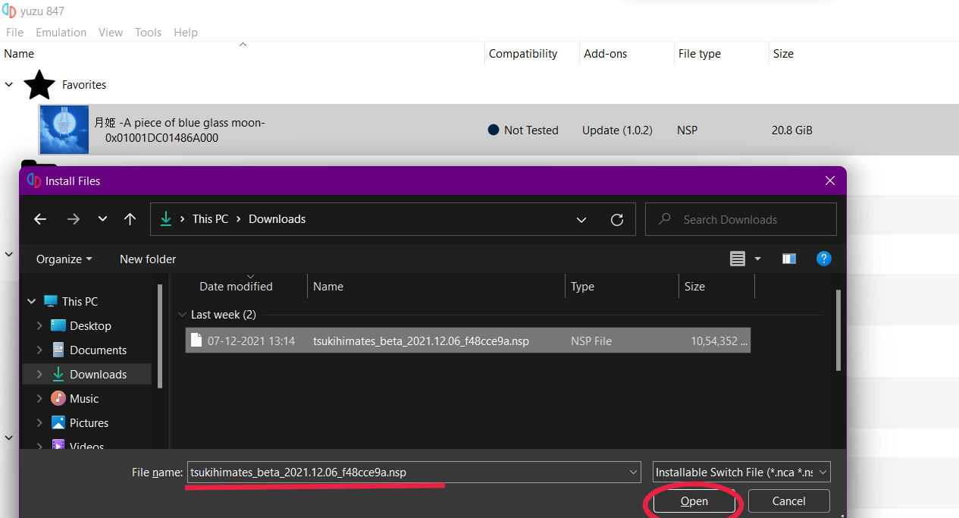Click the Not Tested compatibility status
Viewport: 959px width, 518px height.
click(523, 130)
